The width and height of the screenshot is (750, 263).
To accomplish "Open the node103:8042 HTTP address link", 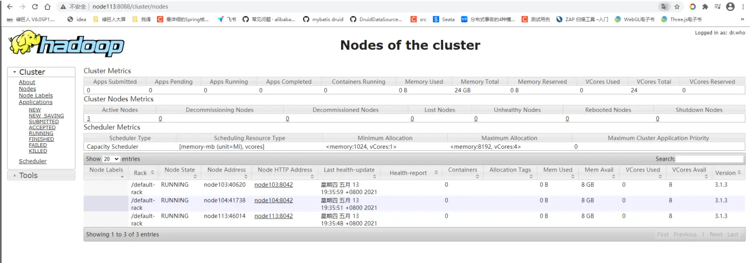I will 273,185.
